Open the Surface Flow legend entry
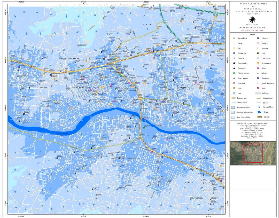This screenshot has height=218, width=279. [259, 107]
